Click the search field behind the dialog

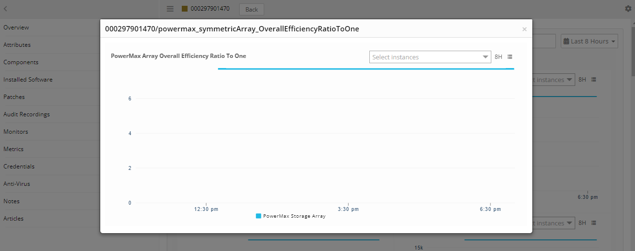[544, 41]
